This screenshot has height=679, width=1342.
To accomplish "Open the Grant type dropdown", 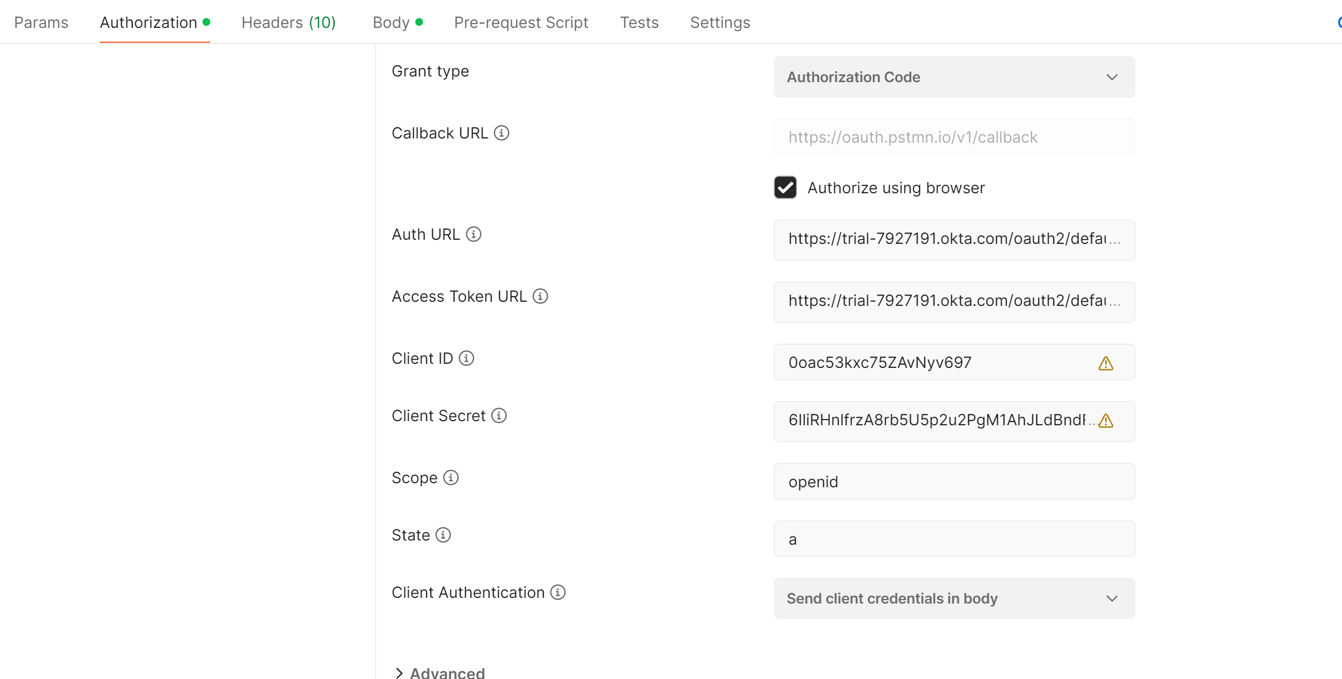I will (x=954, y=77).
